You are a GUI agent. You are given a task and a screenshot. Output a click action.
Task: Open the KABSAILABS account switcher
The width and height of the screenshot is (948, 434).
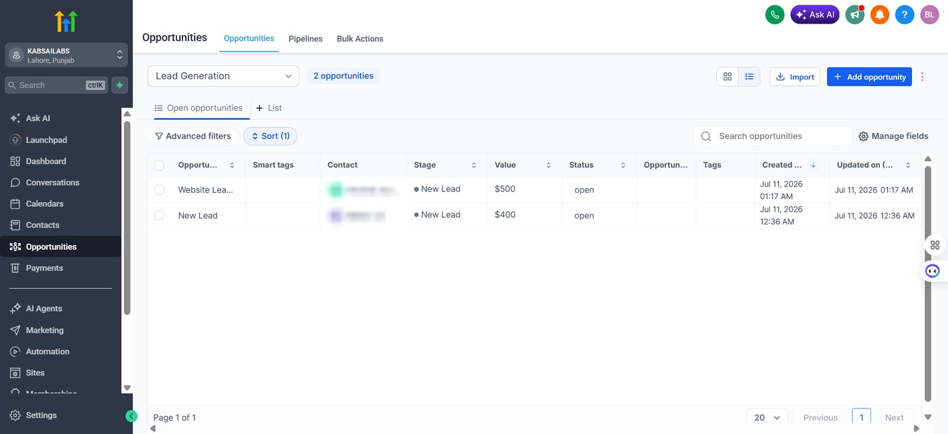[x=66, y=55]
